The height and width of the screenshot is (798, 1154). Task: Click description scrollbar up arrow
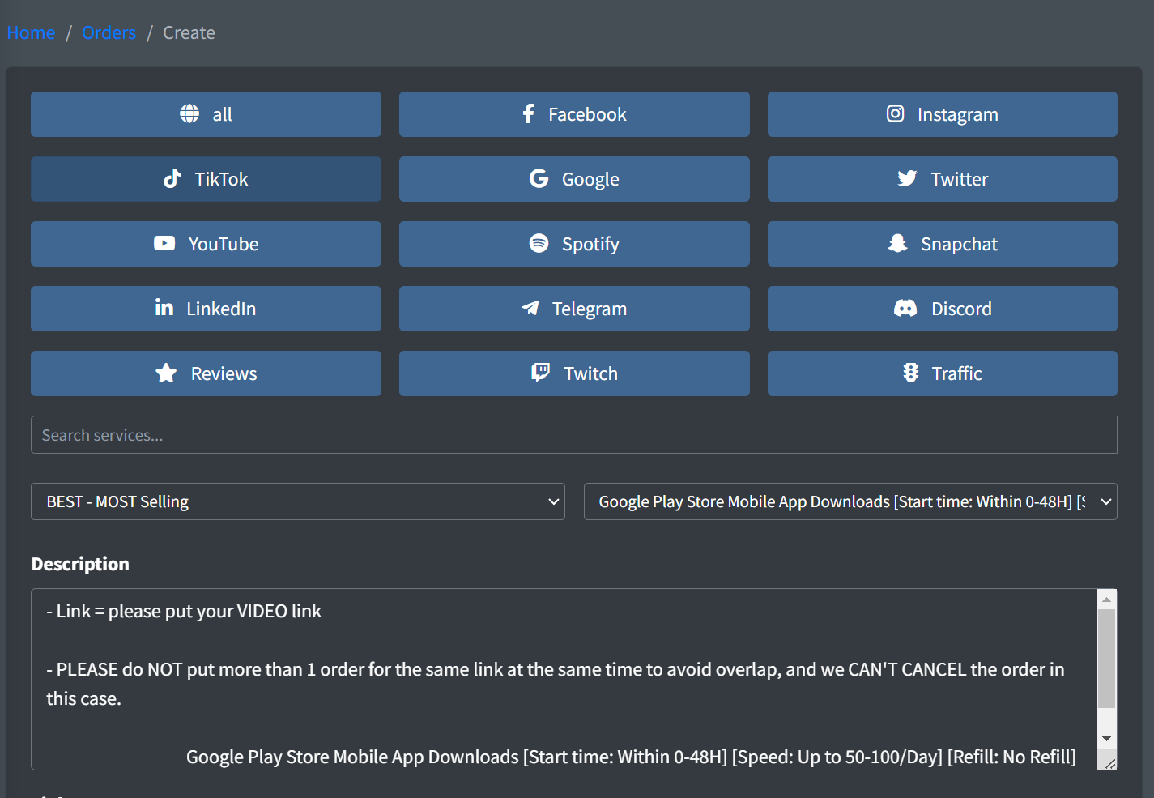coord(1106,600)
